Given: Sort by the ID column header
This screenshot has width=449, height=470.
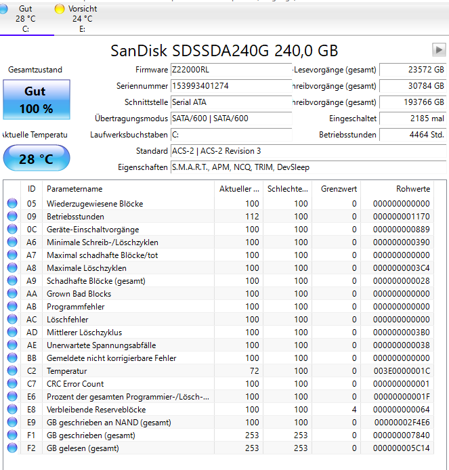Looking at the screenshot, I should (31, 189).
